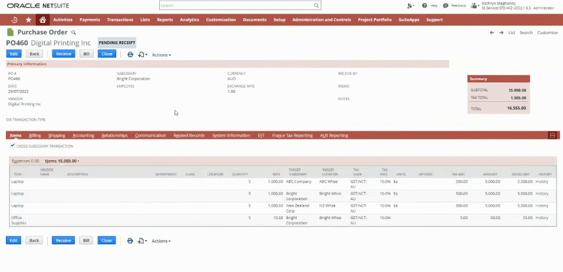Click the bottom Receive button

64,240
